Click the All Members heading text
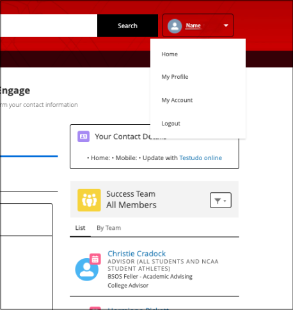The height and width of the screenshot is (310, 293). [x=131, y=205]
